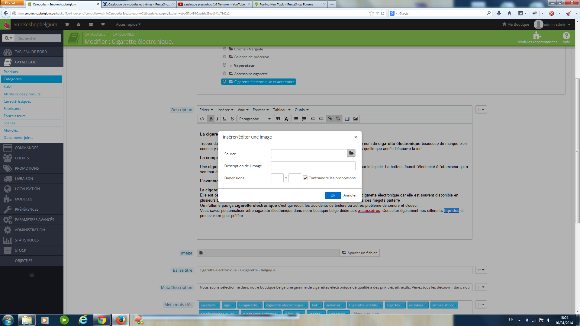Click the source browse folder icon
Screen dimensions: 580x326
click(351, 153)
